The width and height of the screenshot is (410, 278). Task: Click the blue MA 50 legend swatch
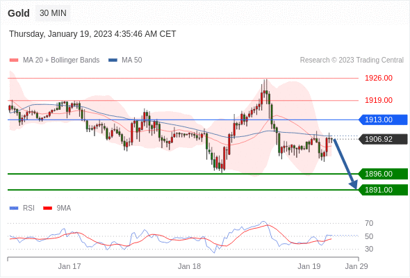coord(113,60)
